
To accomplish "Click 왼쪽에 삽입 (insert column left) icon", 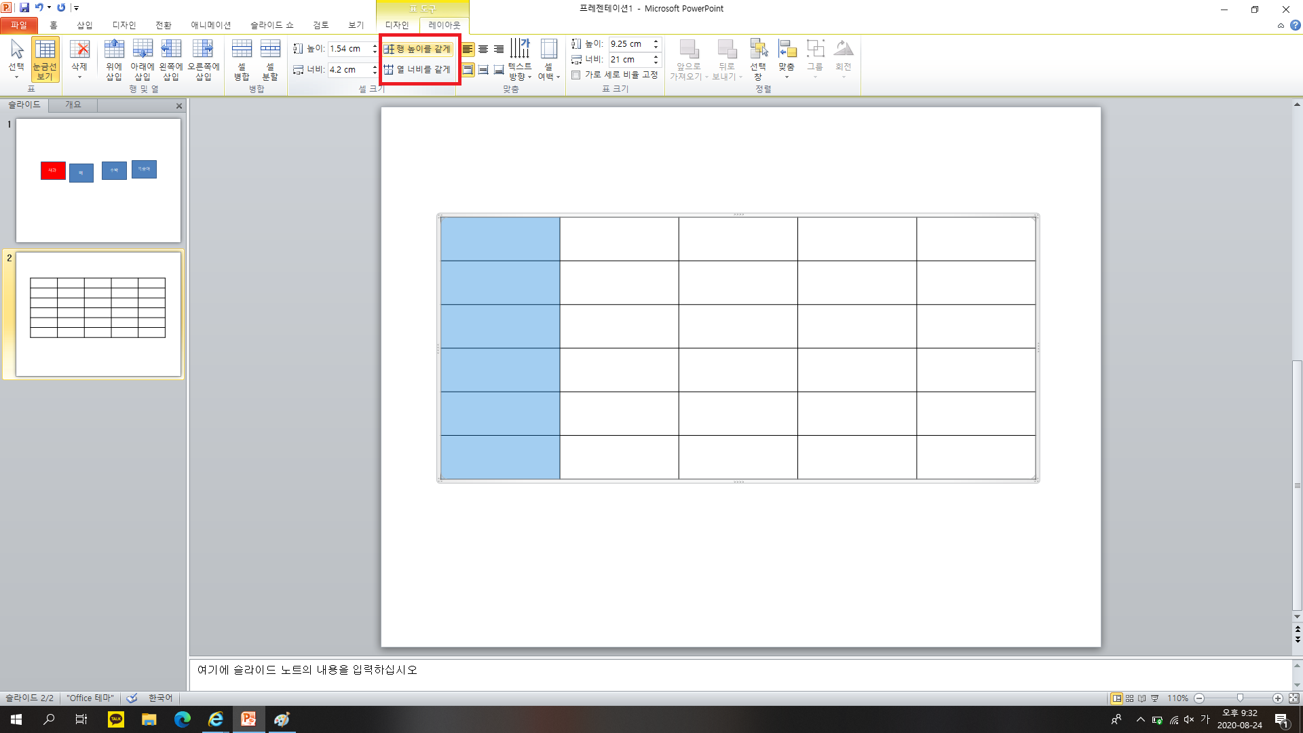I will 170,59.
